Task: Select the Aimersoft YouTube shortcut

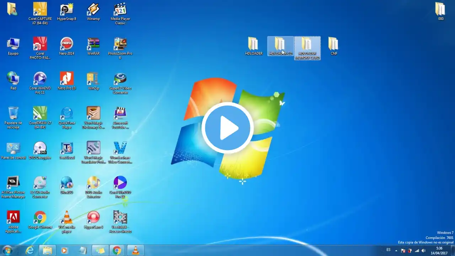Action: coord(120,118)
